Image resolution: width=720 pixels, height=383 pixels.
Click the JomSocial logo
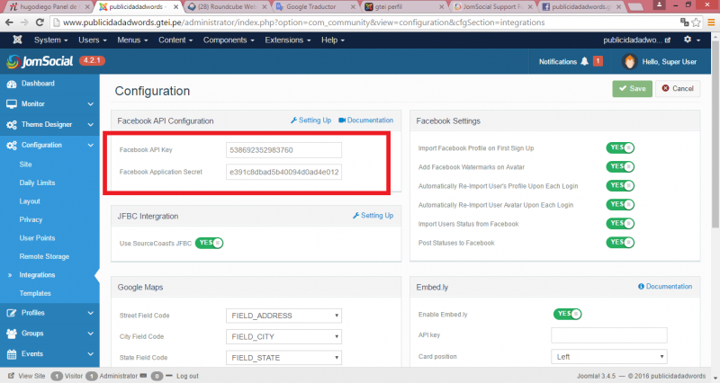40,61
